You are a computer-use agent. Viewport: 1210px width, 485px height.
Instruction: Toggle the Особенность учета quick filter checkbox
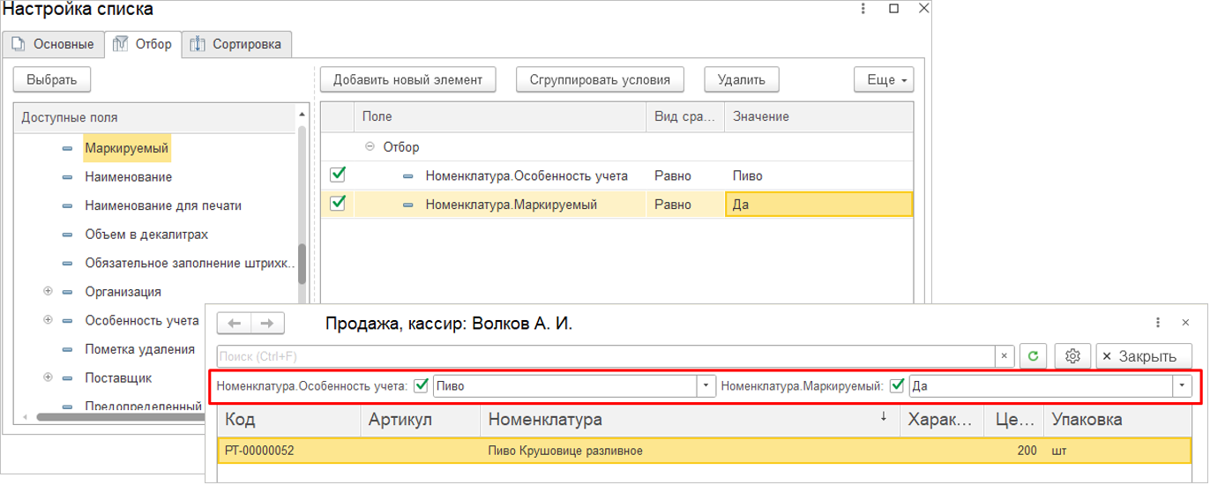[422, 385]
